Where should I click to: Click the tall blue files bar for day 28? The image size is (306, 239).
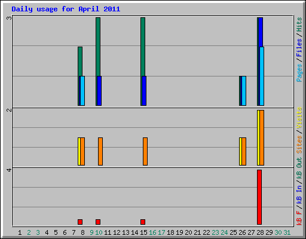(261, 32)
